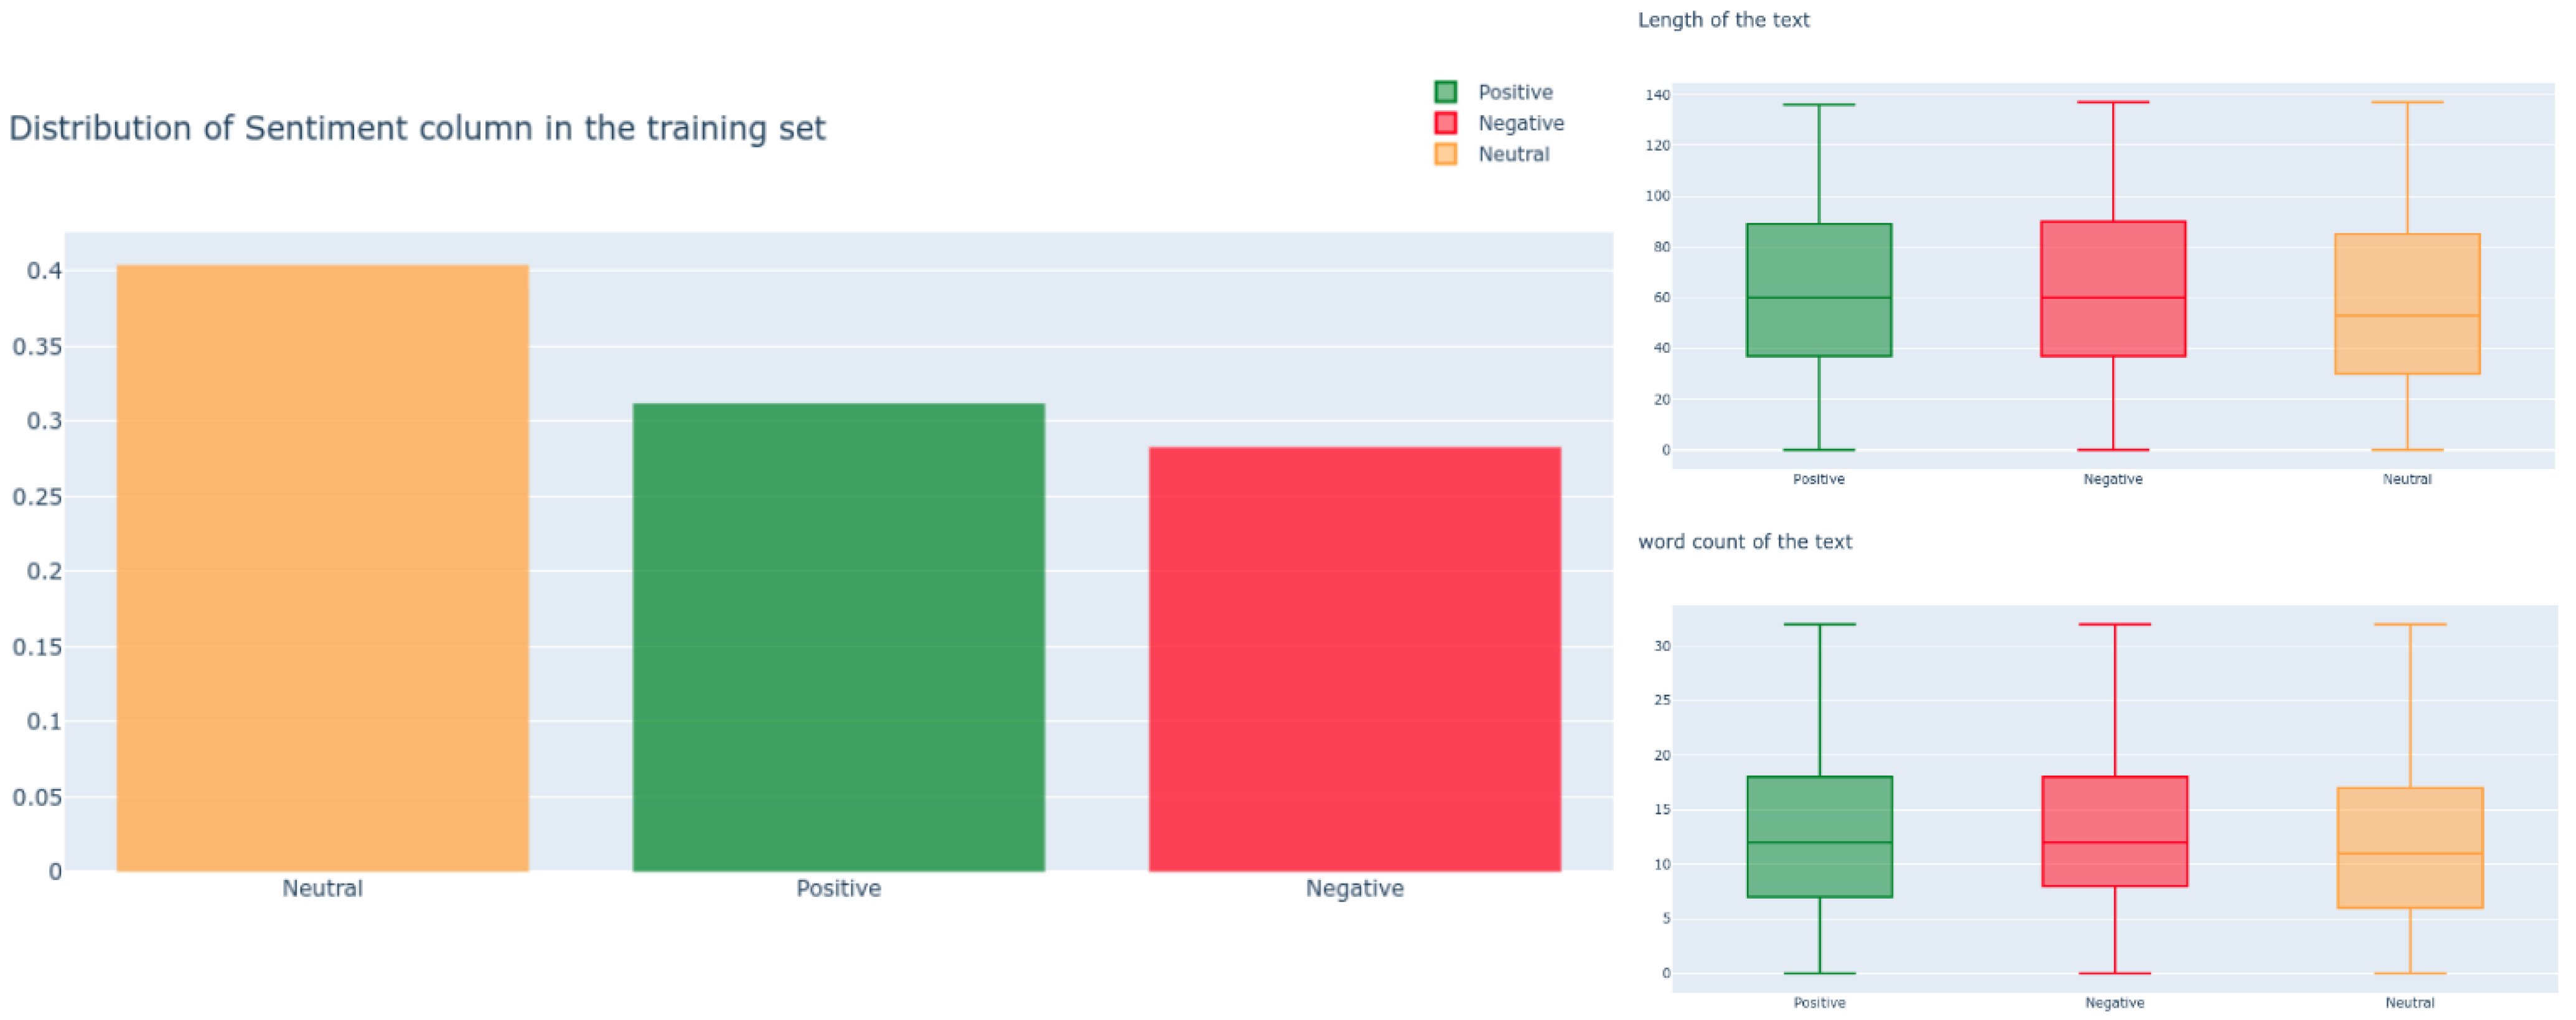Click the 140 tick on the text length y-axis

point(1657,95)
